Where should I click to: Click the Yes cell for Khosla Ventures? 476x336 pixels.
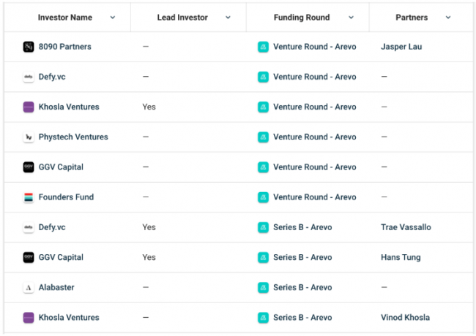(149, 107)
